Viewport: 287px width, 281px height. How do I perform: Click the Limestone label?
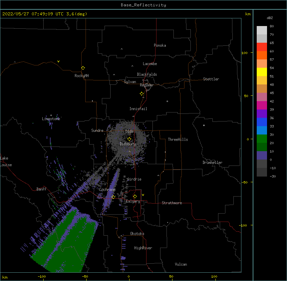point(51,119)
